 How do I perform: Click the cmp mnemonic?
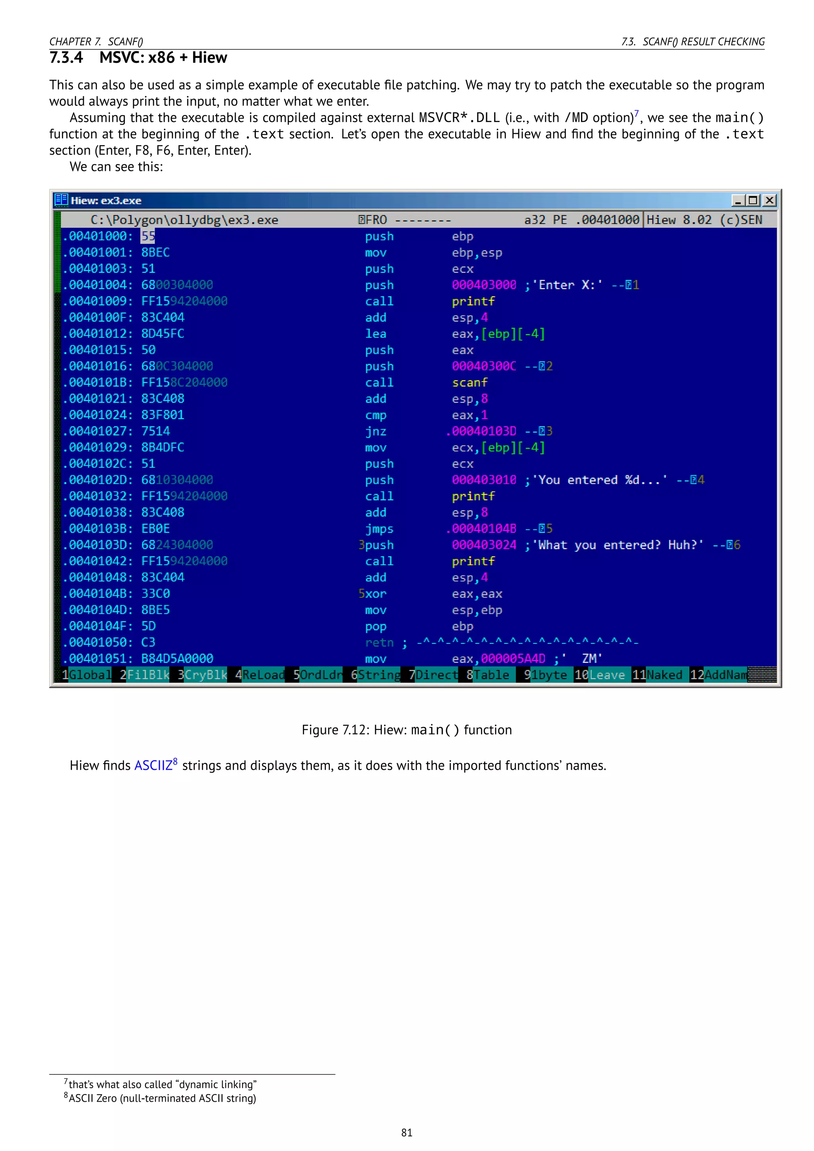tap(376, 415)
